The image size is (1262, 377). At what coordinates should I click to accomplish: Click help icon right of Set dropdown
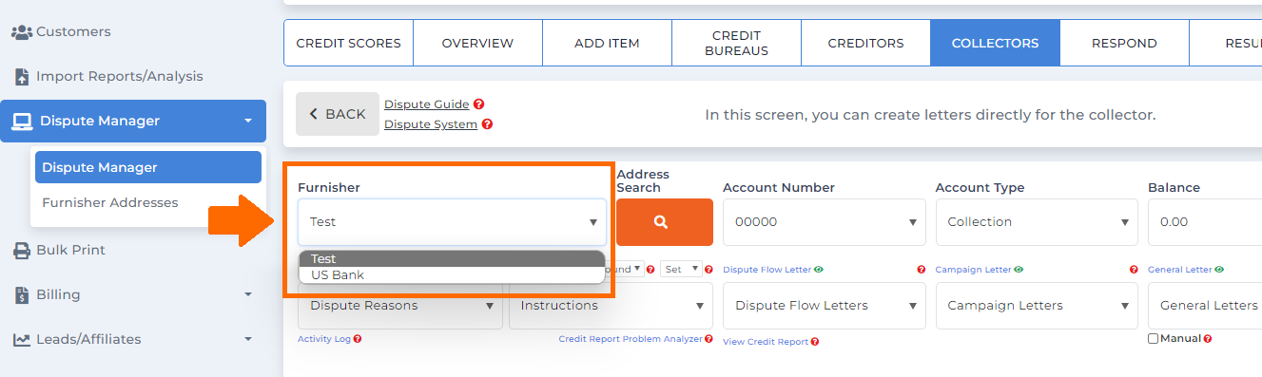tap(709, 270)
